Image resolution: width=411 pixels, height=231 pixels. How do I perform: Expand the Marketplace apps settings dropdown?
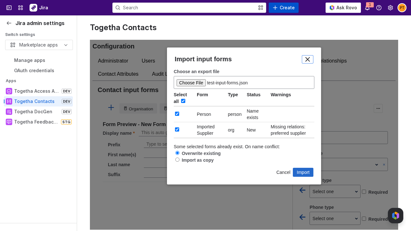click(x=39, y=45)
